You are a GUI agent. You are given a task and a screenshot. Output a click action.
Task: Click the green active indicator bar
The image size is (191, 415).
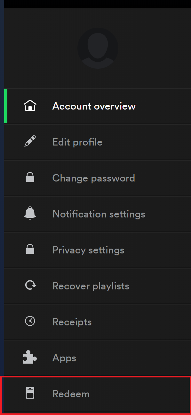click(6, 106)
